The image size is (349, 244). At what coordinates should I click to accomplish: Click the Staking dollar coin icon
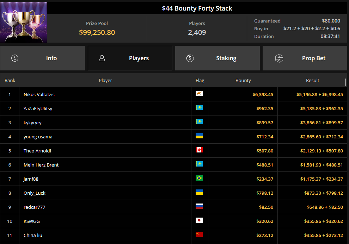point(190,58)
